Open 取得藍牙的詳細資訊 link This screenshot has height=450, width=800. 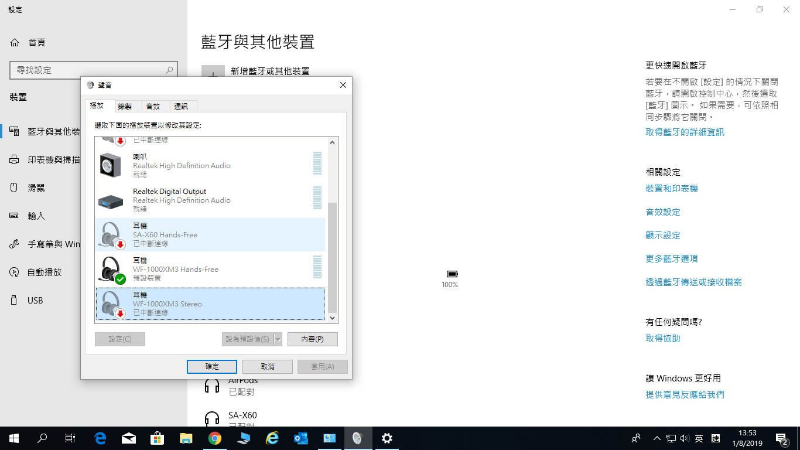[685, 132]
